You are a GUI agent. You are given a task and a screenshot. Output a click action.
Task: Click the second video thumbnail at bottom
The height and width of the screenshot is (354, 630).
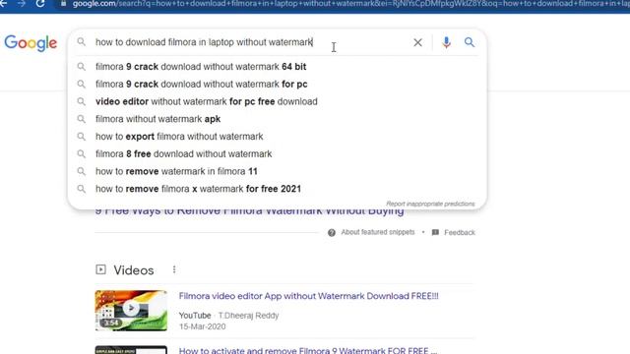pos(131,350)
